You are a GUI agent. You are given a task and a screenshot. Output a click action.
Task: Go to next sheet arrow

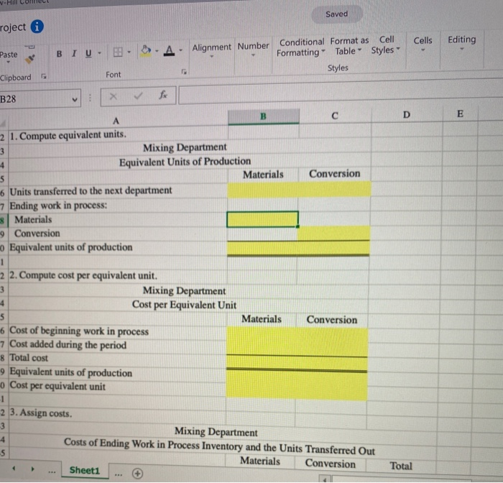[32, 469]
